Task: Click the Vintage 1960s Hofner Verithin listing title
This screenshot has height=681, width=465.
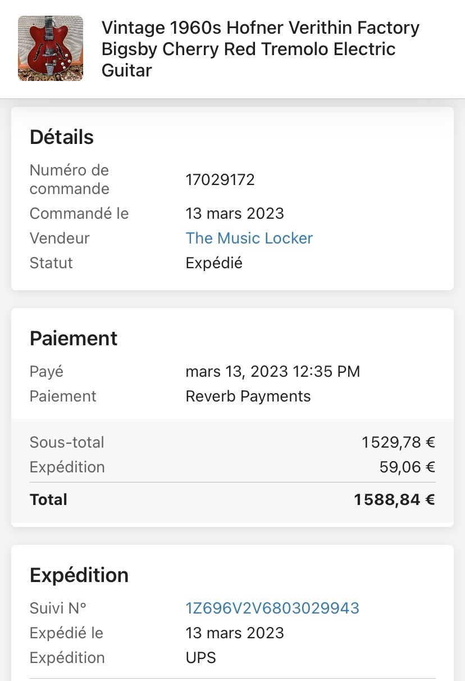Action: coord(260,49)
